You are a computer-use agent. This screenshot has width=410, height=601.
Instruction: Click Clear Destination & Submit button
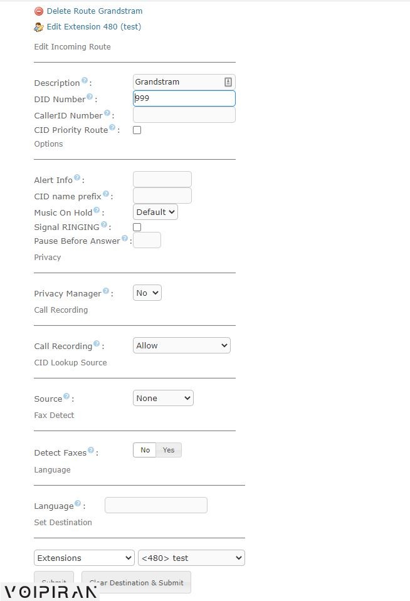[136, 582]
